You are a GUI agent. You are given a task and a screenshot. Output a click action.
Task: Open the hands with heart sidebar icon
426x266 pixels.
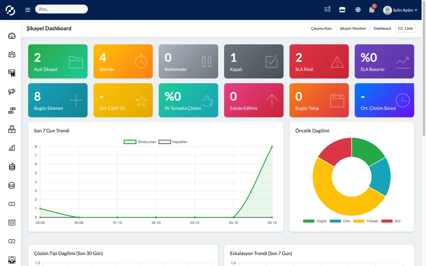pos(12,110)
